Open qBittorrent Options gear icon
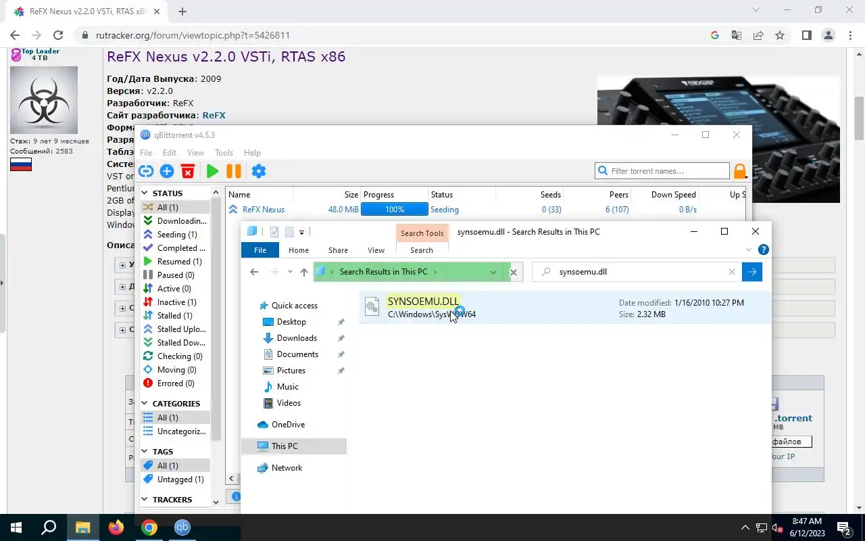The image size is (865, 541). 259,171
